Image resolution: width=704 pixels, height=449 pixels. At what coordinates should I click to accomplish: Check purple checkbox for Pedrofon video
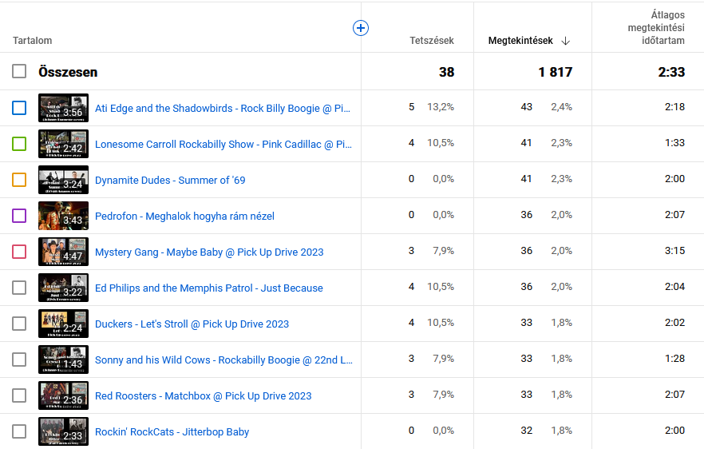(19, 216)
